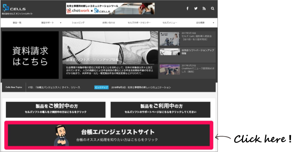Image resolution: width=298 pixels, height=152 pixels.
Task: Open the お問い合わせ menu item
Action: (x=109, y=23)
